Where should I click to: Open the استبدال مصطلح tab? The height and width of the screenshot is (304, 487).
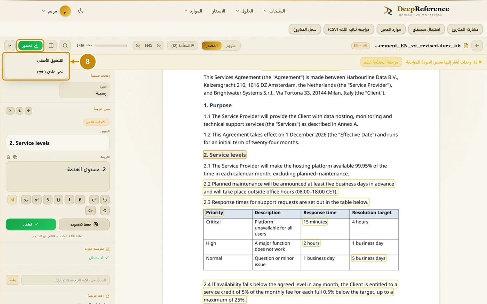[x=426, y=29]
